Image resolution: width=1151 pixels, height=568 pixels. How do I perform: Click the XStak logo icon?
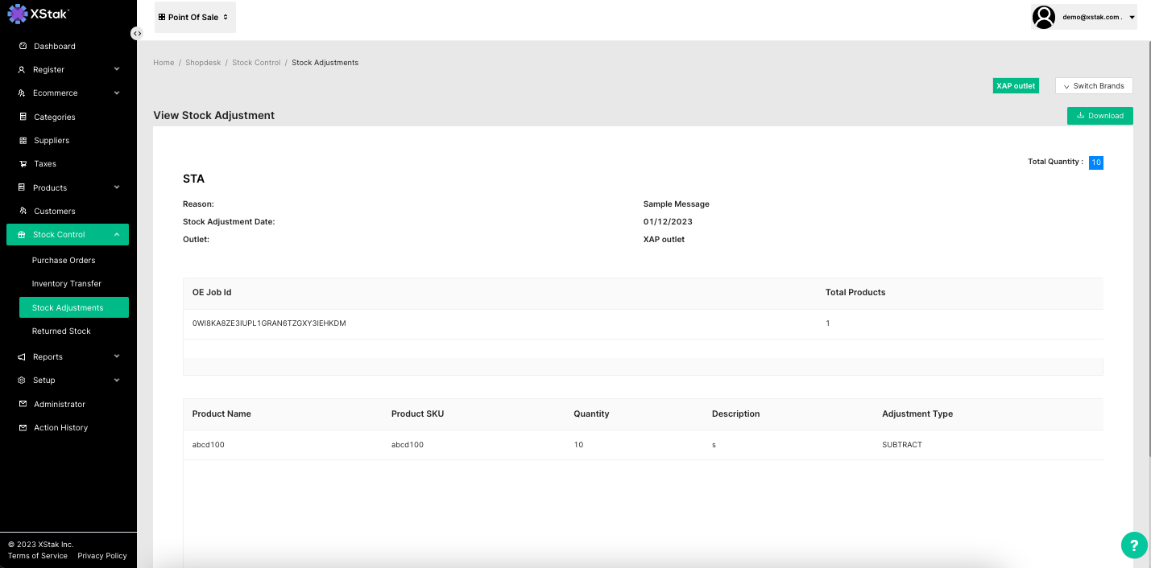(x=18, y=14)
